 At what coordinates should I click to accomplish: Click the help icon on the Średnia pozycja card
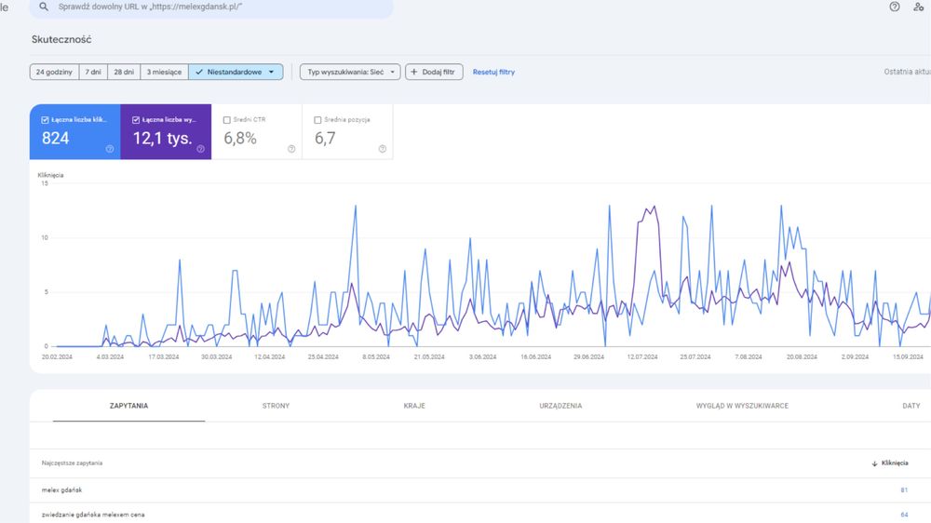[382, 149]
